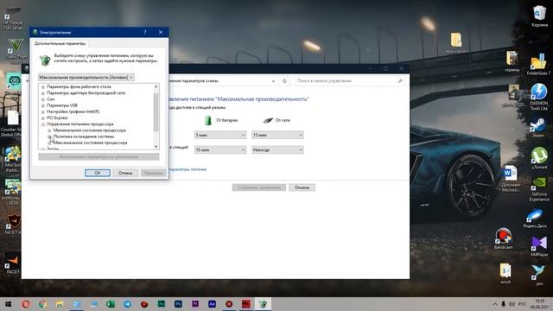Viewport: 553px width, 311px height.
Task: Launch the KMPlayer desktop shortcut
Action: point(539,246)
